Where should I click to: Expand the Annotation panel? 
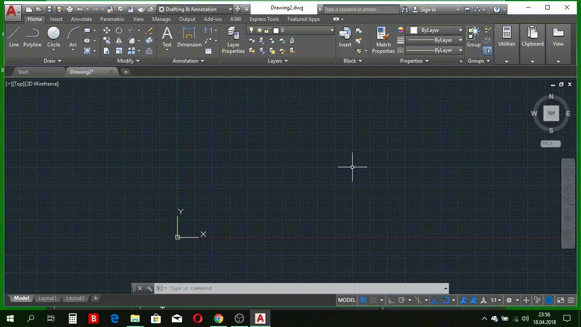(188, 61)
